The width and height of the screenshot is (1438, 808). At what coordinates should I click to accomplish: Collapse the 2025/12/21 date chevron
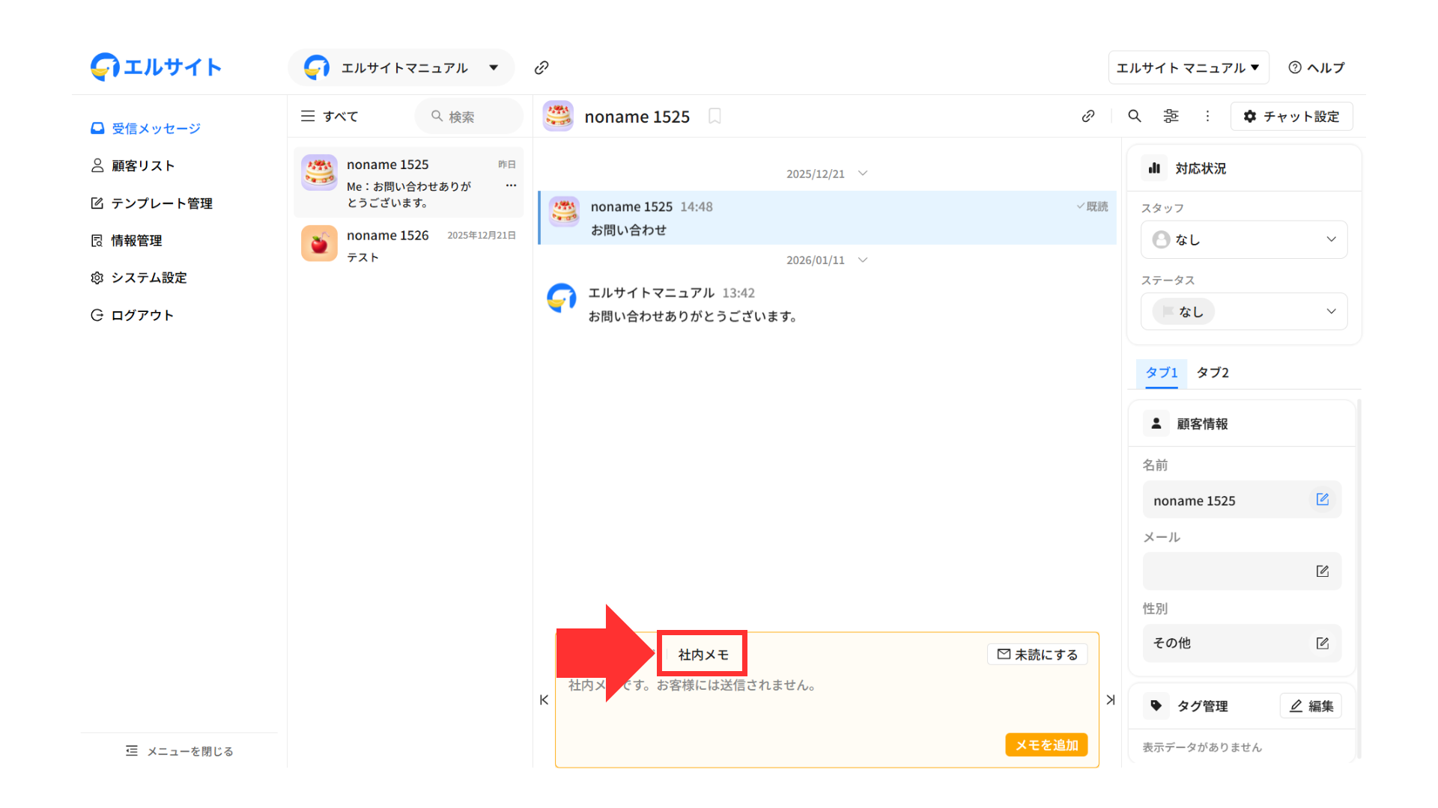[x=863, y=174]
